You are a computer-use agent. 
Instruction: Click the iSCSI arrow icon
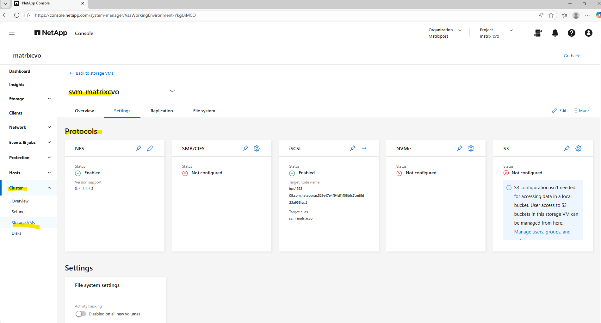click(364, 148)
